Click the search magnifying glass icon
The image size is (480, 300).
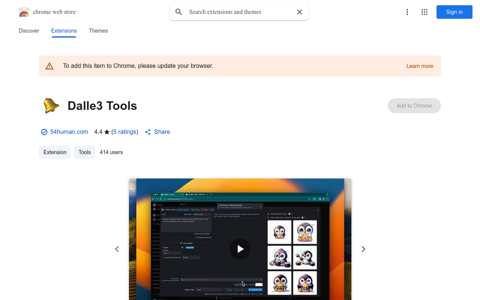[178, 12]
